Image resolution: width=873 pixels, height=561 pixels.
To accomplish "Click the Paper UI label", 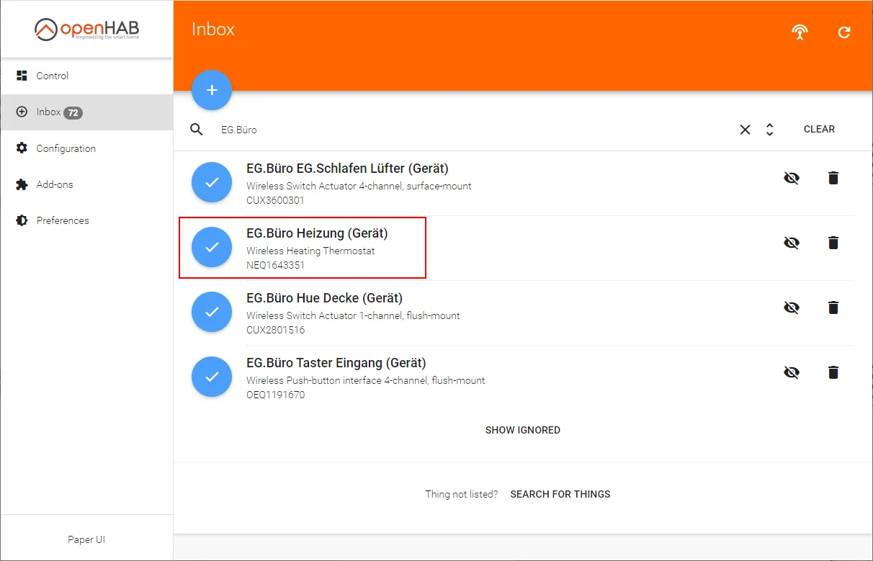I will tap(86, 539).
